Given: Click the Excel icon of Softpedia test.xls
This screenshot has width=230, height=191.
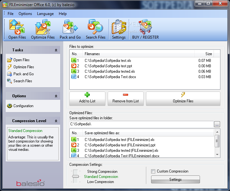Looking at the screenshot, I should click(74, 60).
